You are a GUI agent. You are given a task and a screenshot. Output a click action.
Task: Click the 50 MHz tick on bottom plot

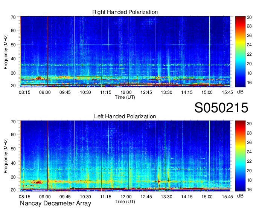click(13, 149)
